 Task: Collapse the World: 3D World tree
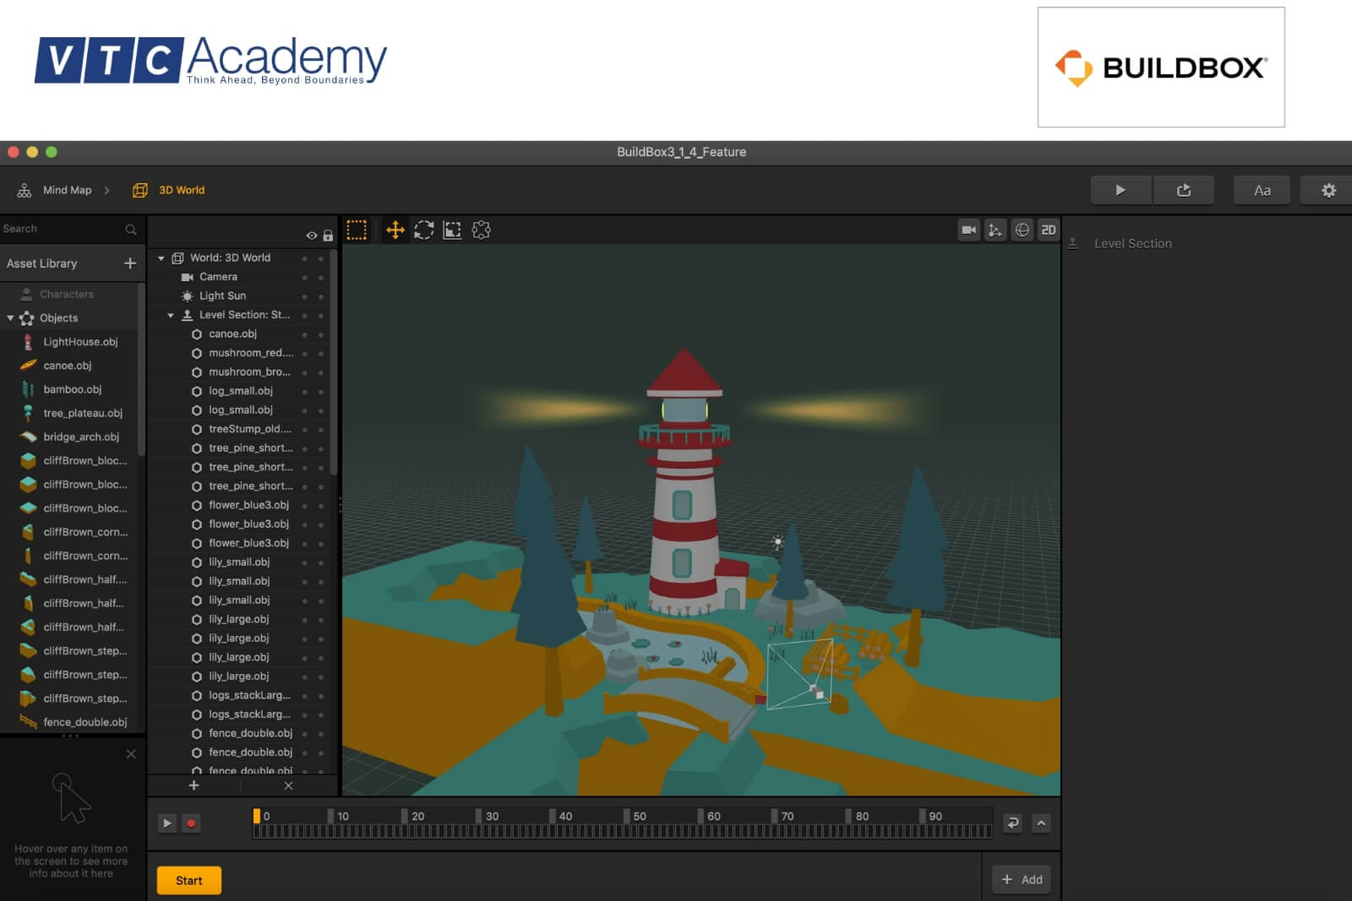[161, 258]
